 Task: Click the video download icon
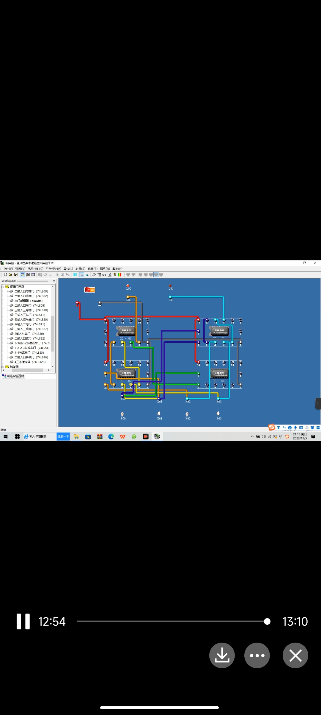222,655
